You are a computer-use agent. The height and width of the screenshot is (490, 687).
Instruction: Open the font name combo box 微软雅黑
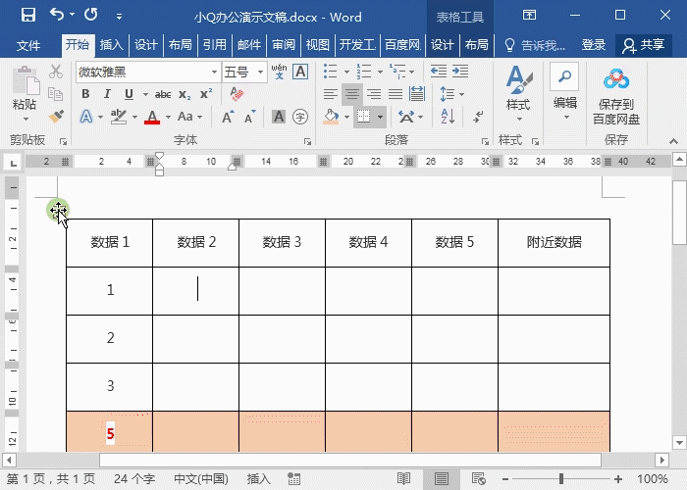[x=147, y=72]
